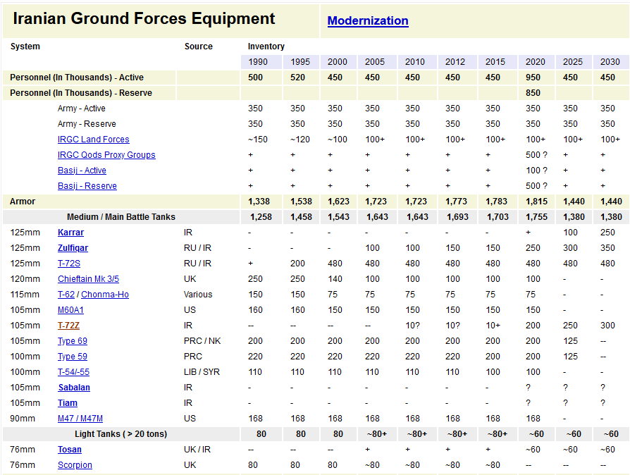Open the M60A1 link
Screen dimensions: 630x475
(x=70, y=310)
